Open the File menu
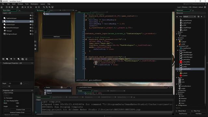Screen dimensions: 208x117 coord(3,4)
